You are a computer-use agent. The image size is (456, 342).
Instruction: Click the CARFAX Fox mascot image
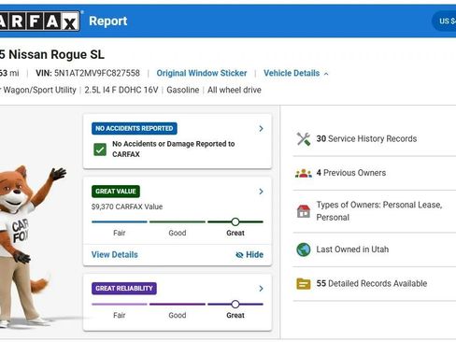point(30,246)
